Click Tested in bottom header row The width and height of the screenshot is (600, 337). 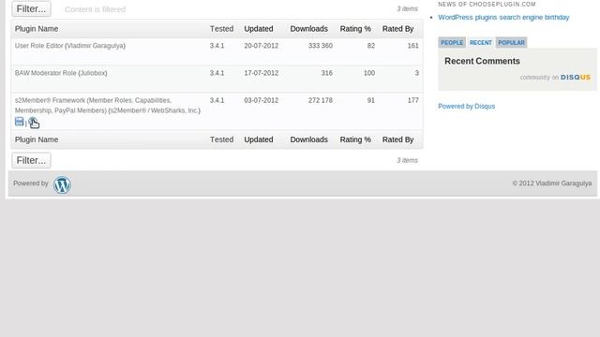pyautogui.click(x=221, y=139)
